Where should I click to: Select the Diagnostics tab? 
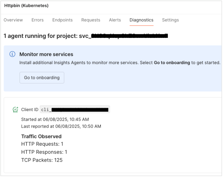pos(141,20)
